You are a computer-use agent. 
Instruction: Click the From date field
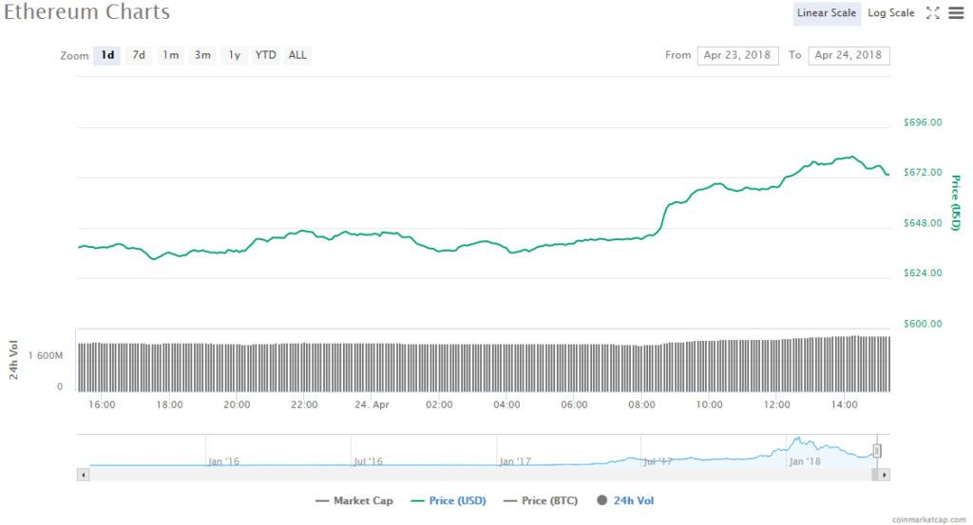pyautogui.click(x=737, y=55)
